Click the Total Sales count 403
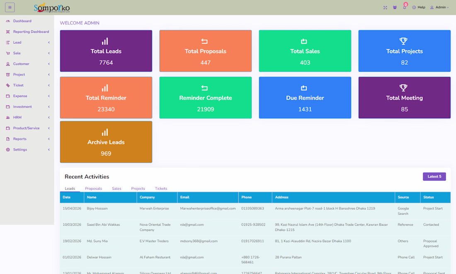 (x=305, y=63)
